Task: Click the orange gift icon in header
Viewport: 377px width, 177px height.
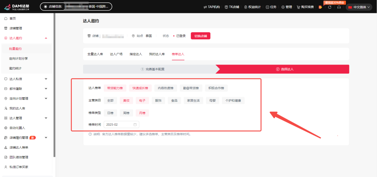Action: [320, 7]
